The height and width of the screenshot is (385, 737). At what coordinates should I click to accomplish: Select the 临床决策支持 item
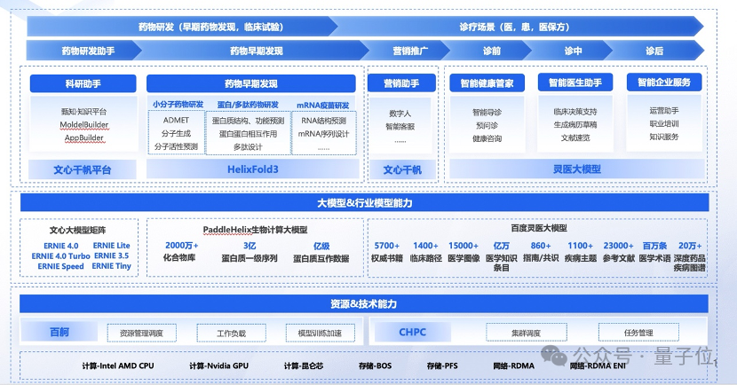coord(575,111)
